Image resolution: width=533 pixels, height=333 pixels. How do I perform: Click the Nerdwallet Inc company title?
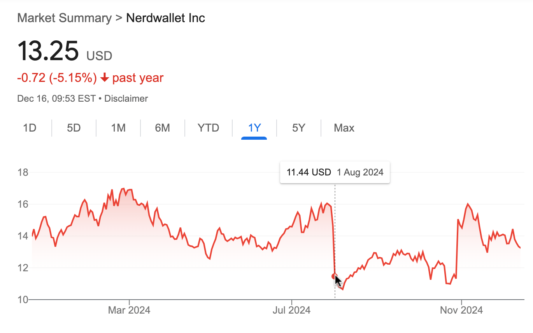[165, 18]
